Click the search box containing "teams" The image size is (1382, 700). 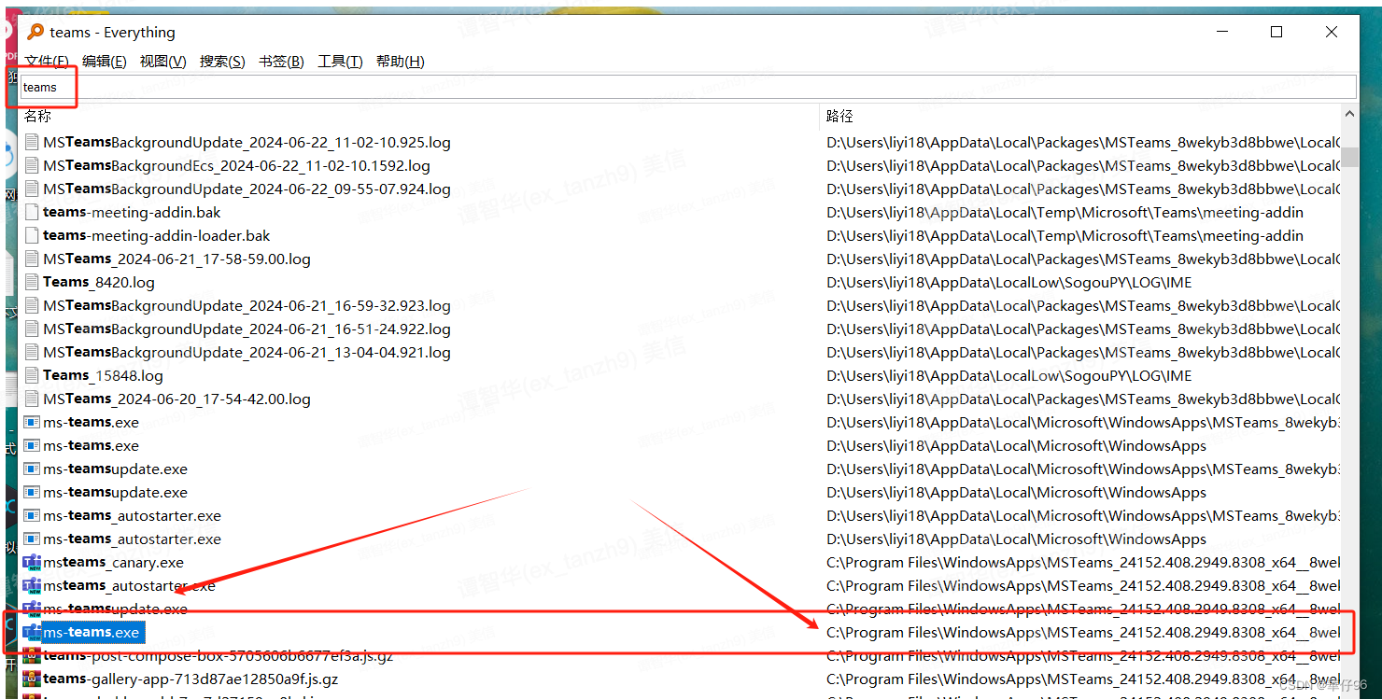[x=688, y=87]
